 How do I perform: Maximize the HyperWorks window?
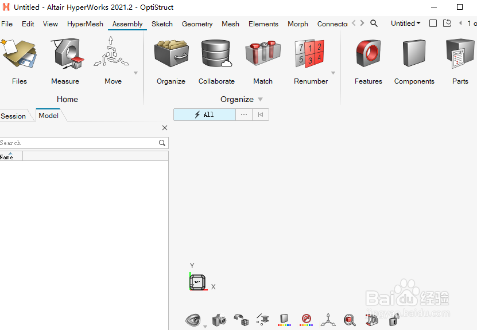click(460, 7)
